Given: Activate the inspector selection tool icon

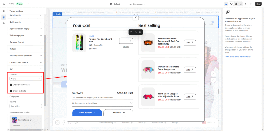Looking at the screenshot, I should pyautogui.click(x=226, y=4).
